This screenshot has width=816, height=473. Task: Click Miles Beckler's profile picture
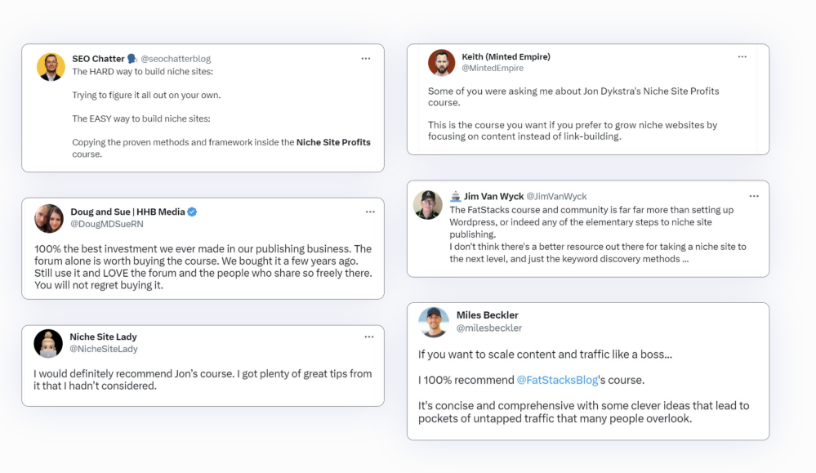[x=434, y=322]
